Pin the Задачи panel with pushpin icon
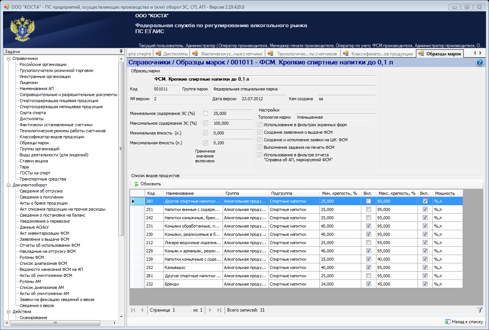The image size is (489, 330). click(x=121, y=51)
